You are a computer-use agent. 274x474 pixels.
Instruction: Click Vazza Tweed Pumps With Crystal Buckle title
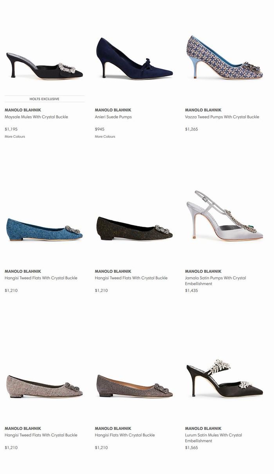tap(222, 117)
